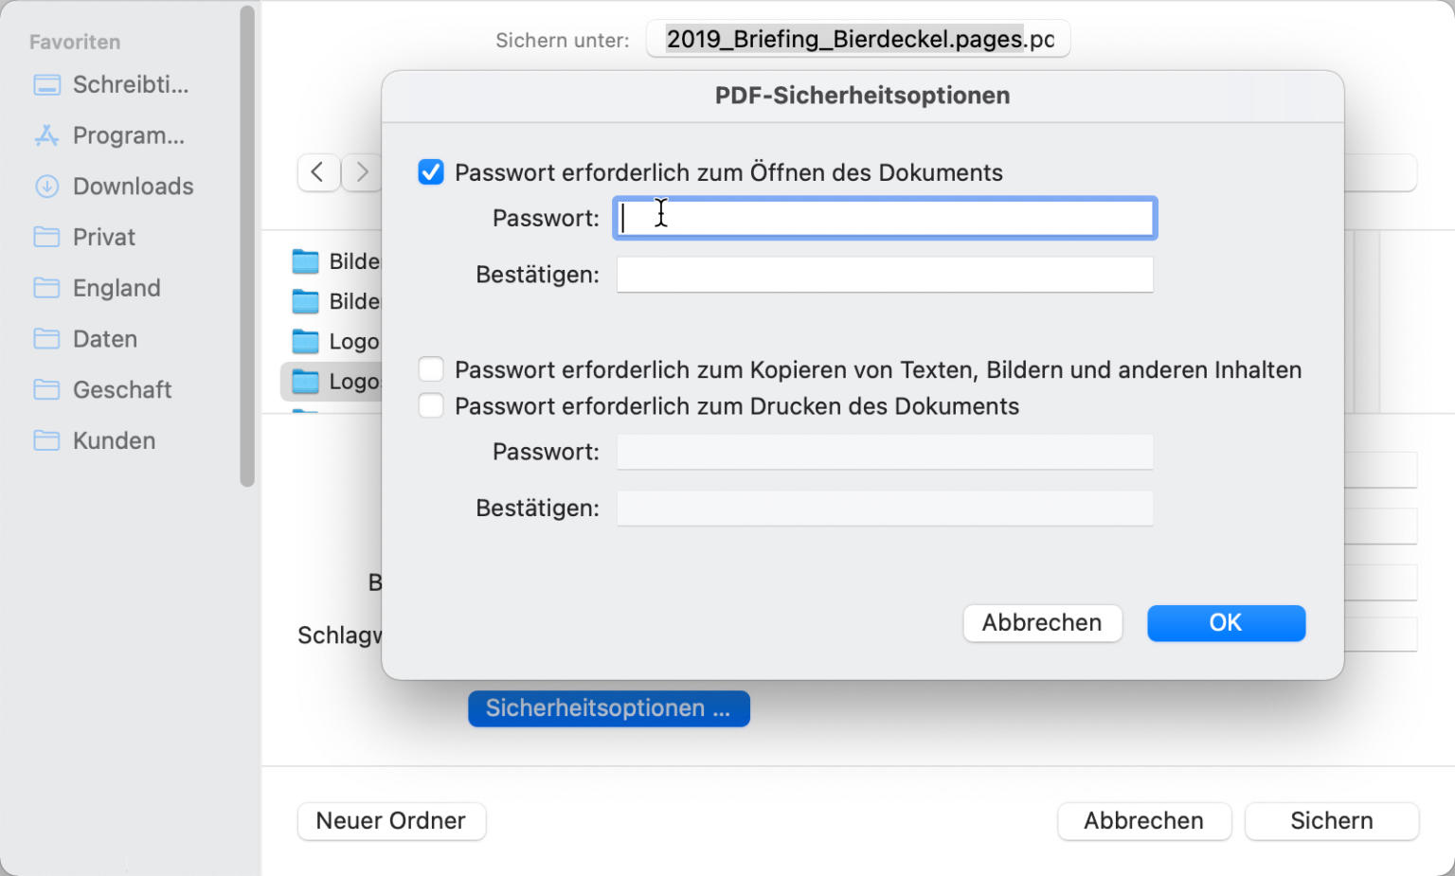Select the Privat folder in sidebar
The height and width of the screenshot is (876, 1455).
pos(85,237)
